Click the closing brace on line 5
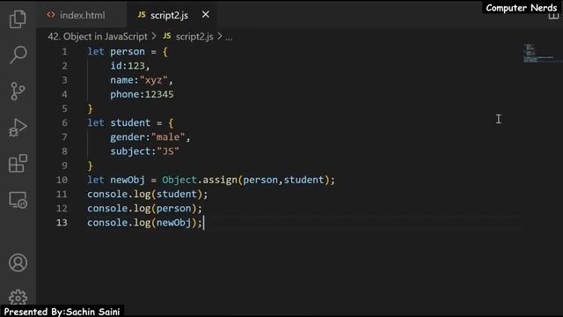This screenshot has width=563, height=317. [x=90, y=108]
